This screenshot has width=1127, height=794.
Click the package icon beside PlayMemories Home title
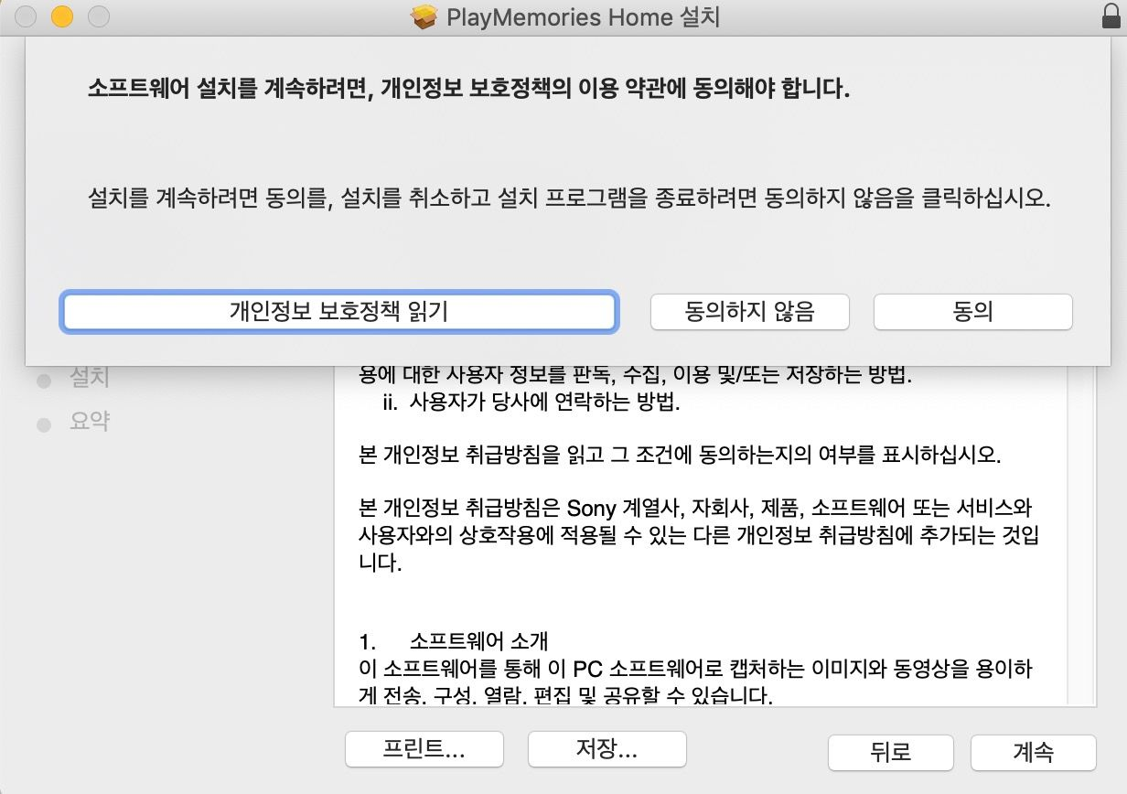(x=424, y=16)
